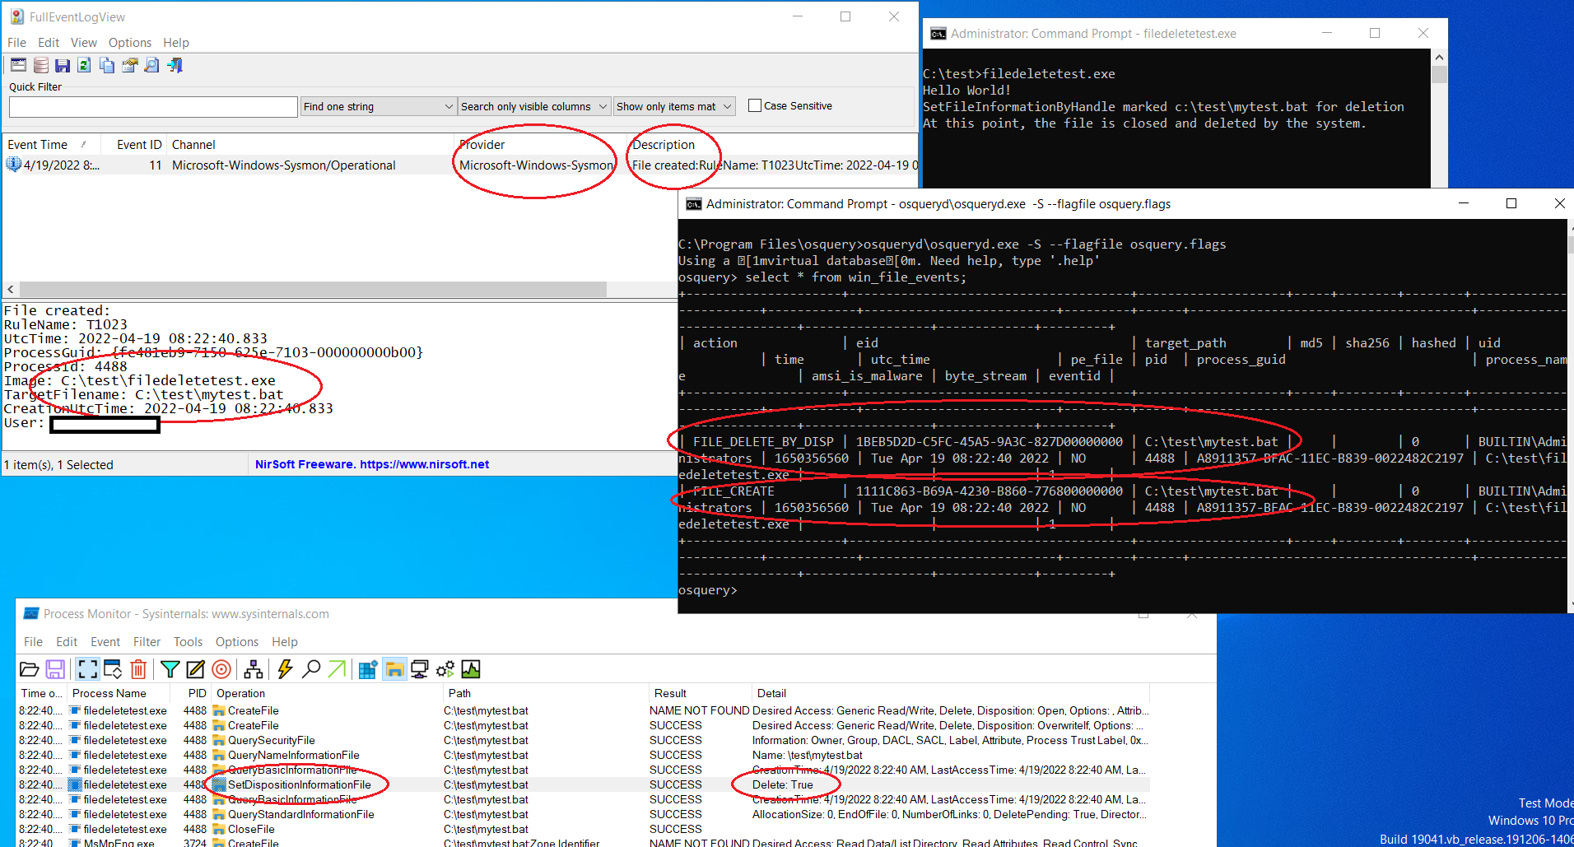
Task: Open advanced options window in FullEventLogView toolbar
Action: click(18, 65)
